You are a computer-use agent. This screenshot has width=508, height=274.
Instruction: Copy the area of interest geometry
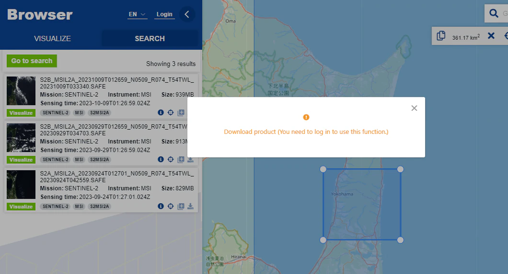pos(441,35)
